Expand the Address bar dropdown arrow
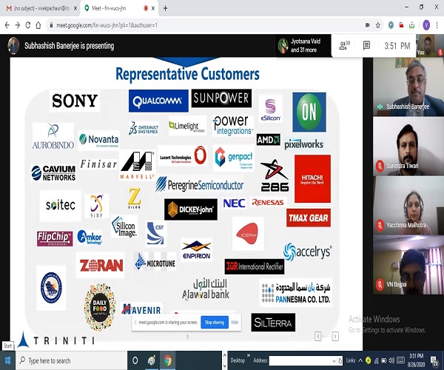 click(x=334, y=360)
